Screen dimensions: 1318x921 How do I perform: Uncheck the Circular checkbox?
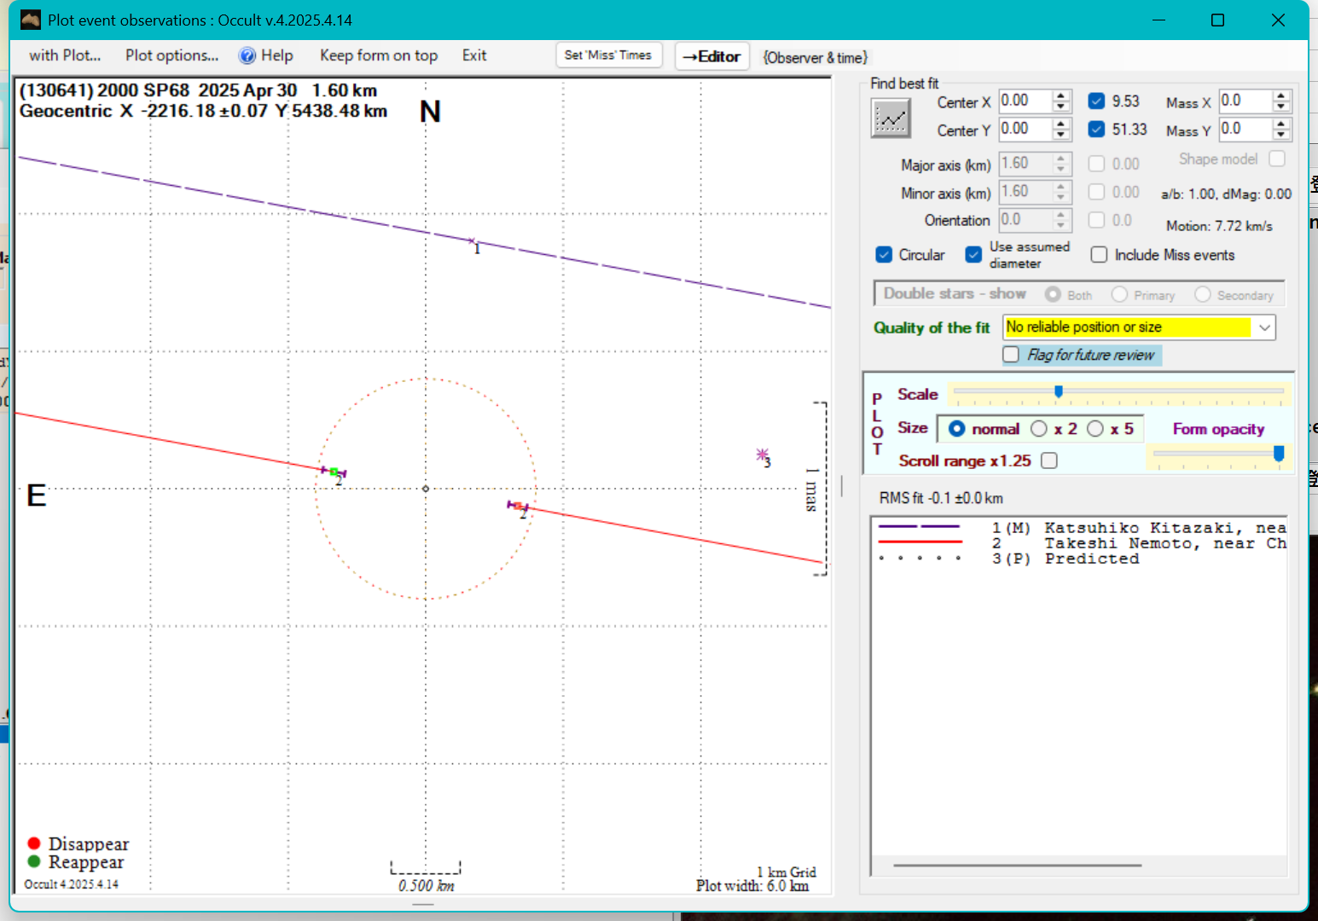(x=884, y=255)
